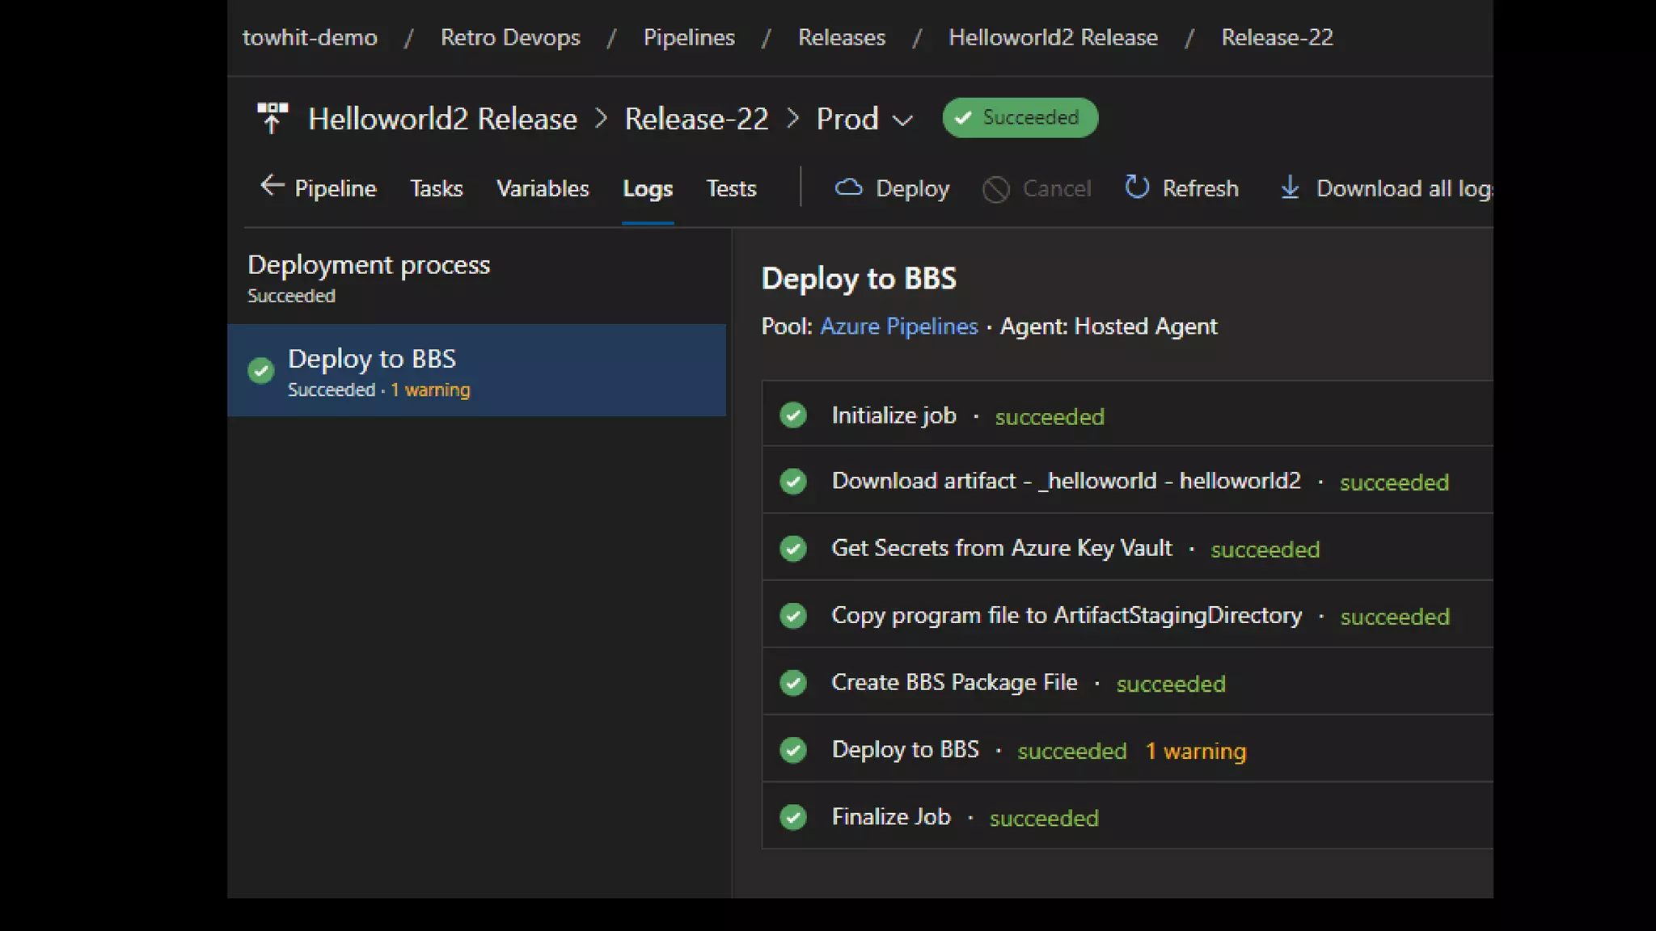Screen dimensions: 1656x931
Task: Click the chevron between Release-22 and Prod
Action: click(792, 119)
